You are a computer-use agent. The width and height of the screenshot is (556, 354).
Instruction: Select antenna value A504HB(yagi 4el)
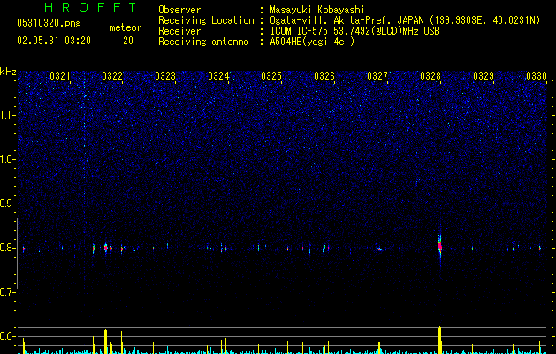click(312, 42)
